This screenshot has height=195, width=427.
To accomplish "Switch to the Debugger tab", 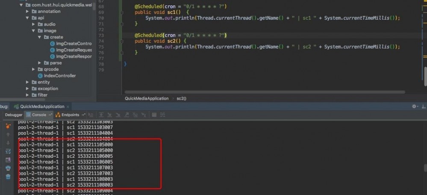I will point(14,115).
